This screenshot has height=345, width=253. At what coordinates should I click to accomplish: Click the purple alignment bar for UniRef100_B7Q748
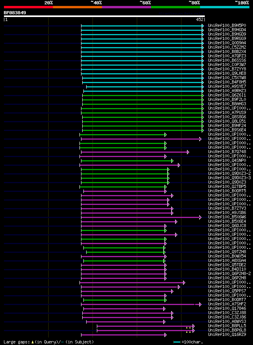pos(135,152)
